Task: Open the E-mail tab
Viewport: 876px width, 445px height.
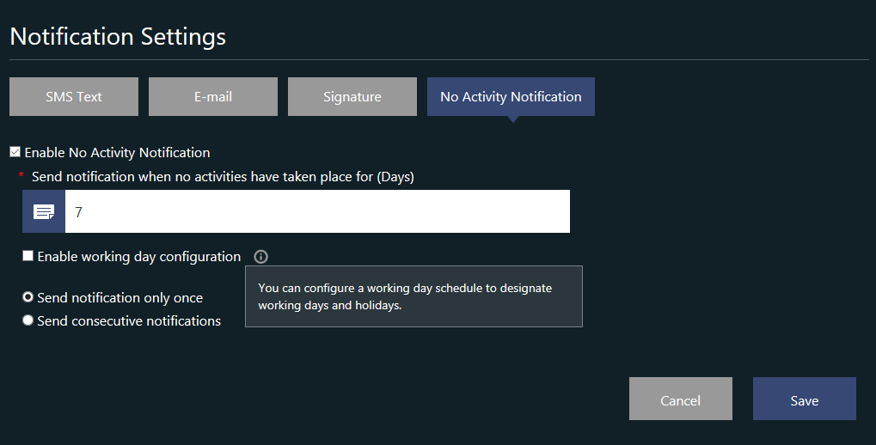Action: 213,96
